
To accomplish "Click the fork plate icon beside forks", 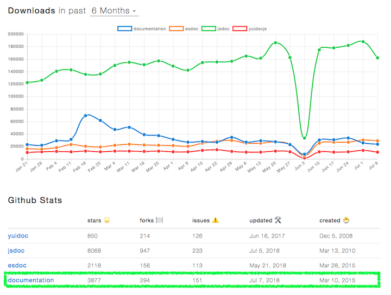I will tap(159, 220).
